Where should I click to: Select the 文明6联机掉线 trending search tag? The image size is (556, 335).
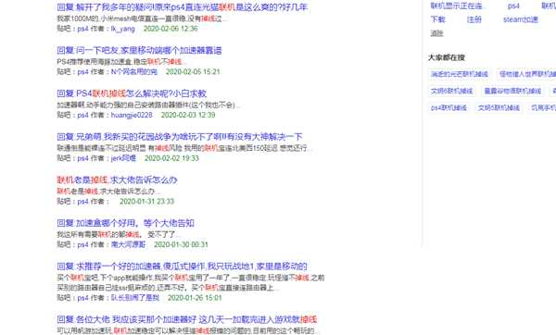[x=452, y=91]
